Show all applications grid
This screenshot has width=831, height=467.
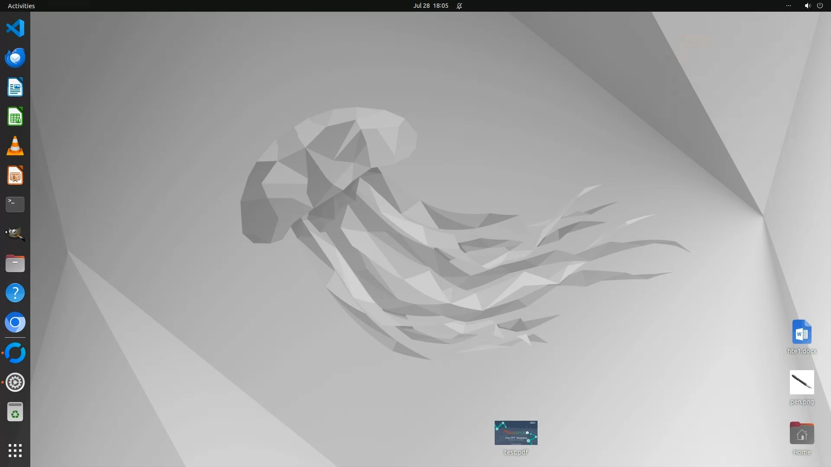click(15, 451)
